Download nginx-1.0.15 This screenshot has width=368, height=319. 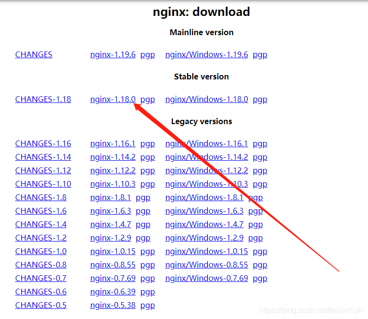(113, 251)
